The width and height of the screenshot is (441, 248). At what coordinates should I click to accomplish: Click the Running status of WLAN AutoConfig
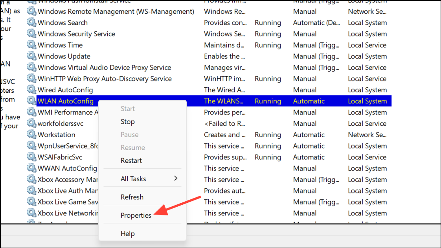tap(268, 101)
